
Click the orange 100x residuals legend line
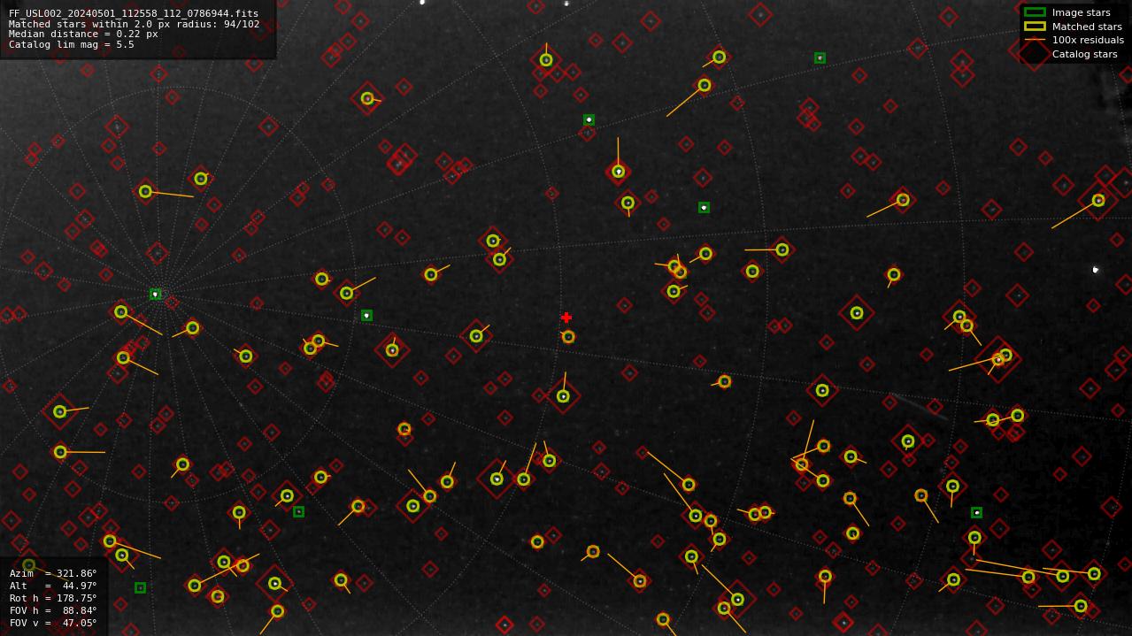coord(1035,40)
